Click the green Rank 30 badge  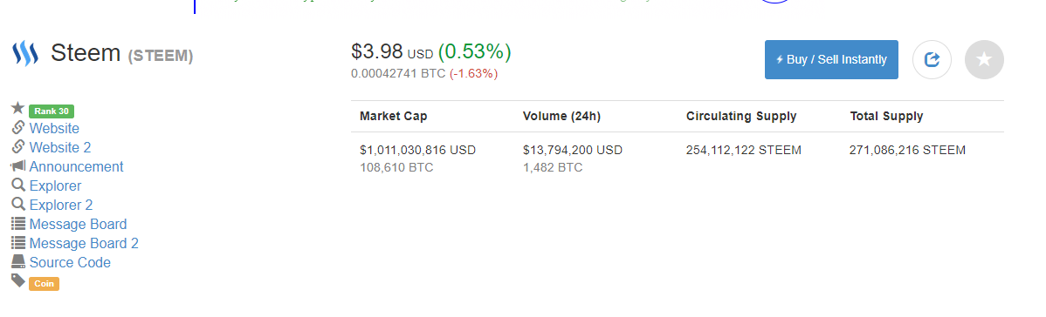coord(52,111)
